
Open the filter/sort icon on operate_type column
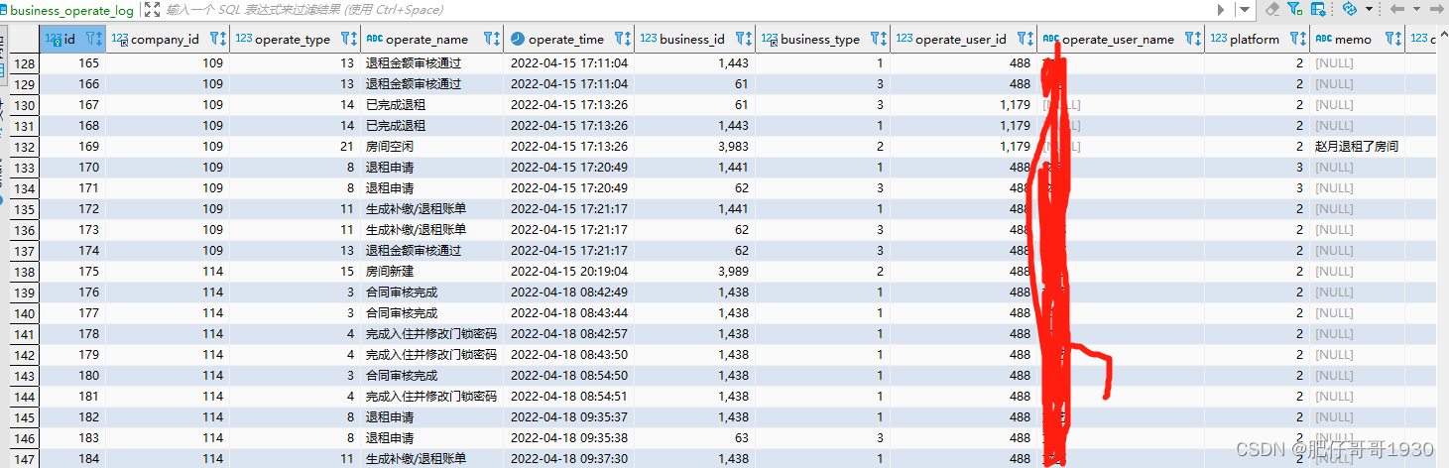pos(348,39)
